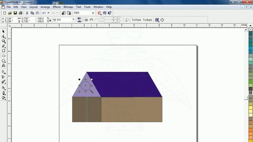
Task: Open the View menu
Action: [24, 7]
